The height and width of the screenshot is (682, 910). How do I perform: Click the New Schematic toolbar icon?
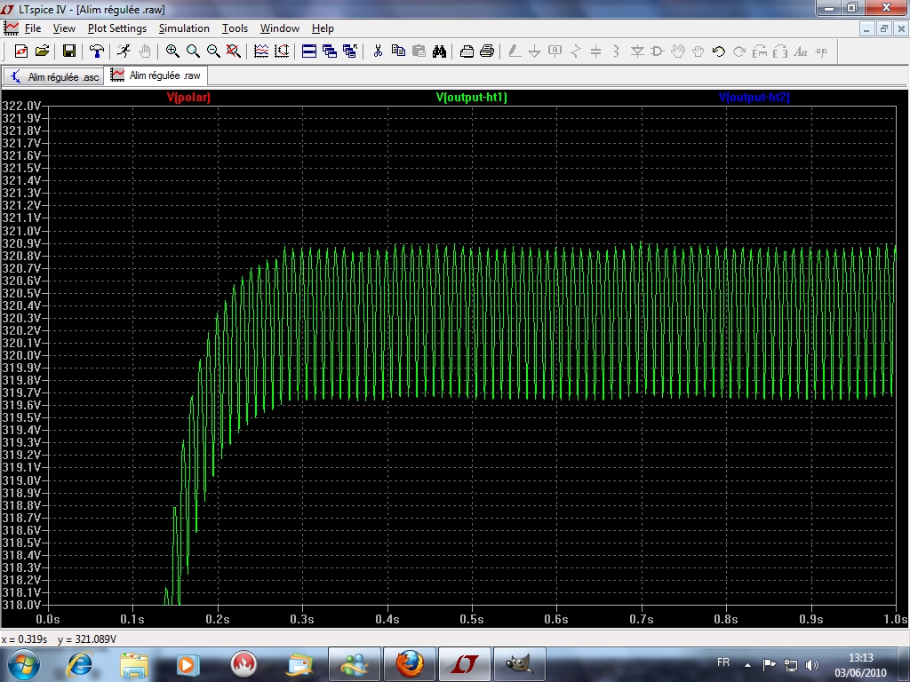pyautogui.click(x=21, y=52)
